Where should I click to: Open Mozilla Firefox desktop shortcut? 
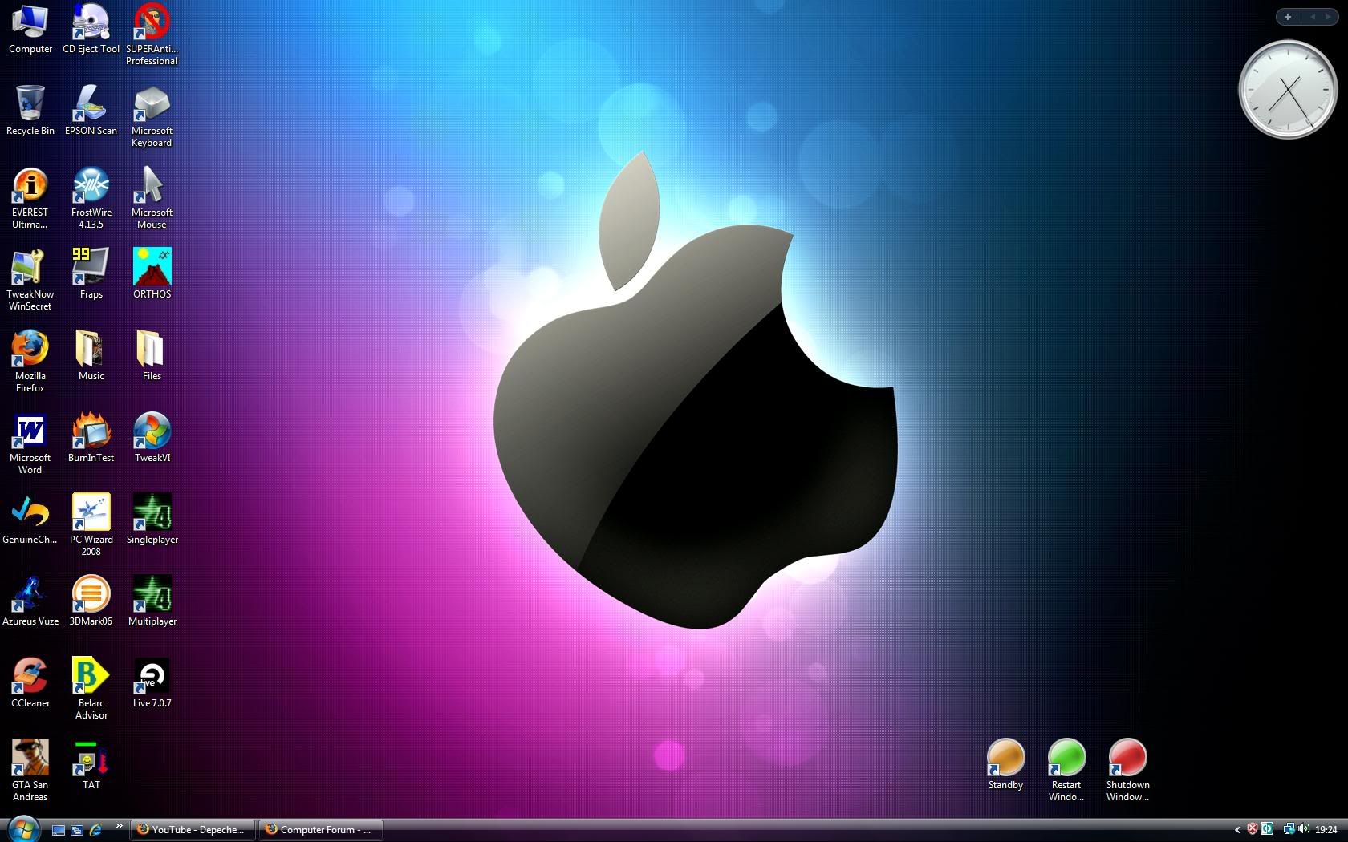pyautogui.click(x=30, y=362)
